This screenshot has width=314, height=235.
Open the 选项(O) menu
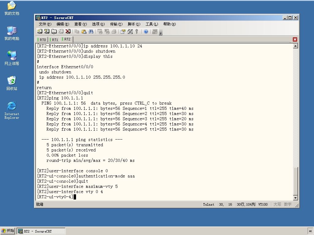[x=98, y=24]
